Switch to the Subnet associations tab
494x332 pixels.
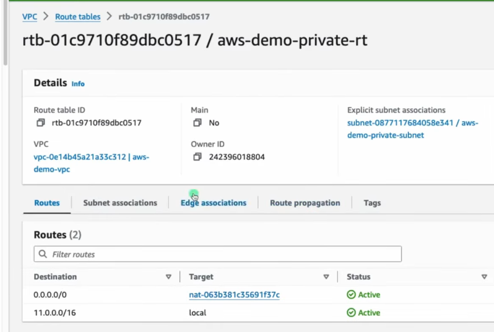click(120, 203)
